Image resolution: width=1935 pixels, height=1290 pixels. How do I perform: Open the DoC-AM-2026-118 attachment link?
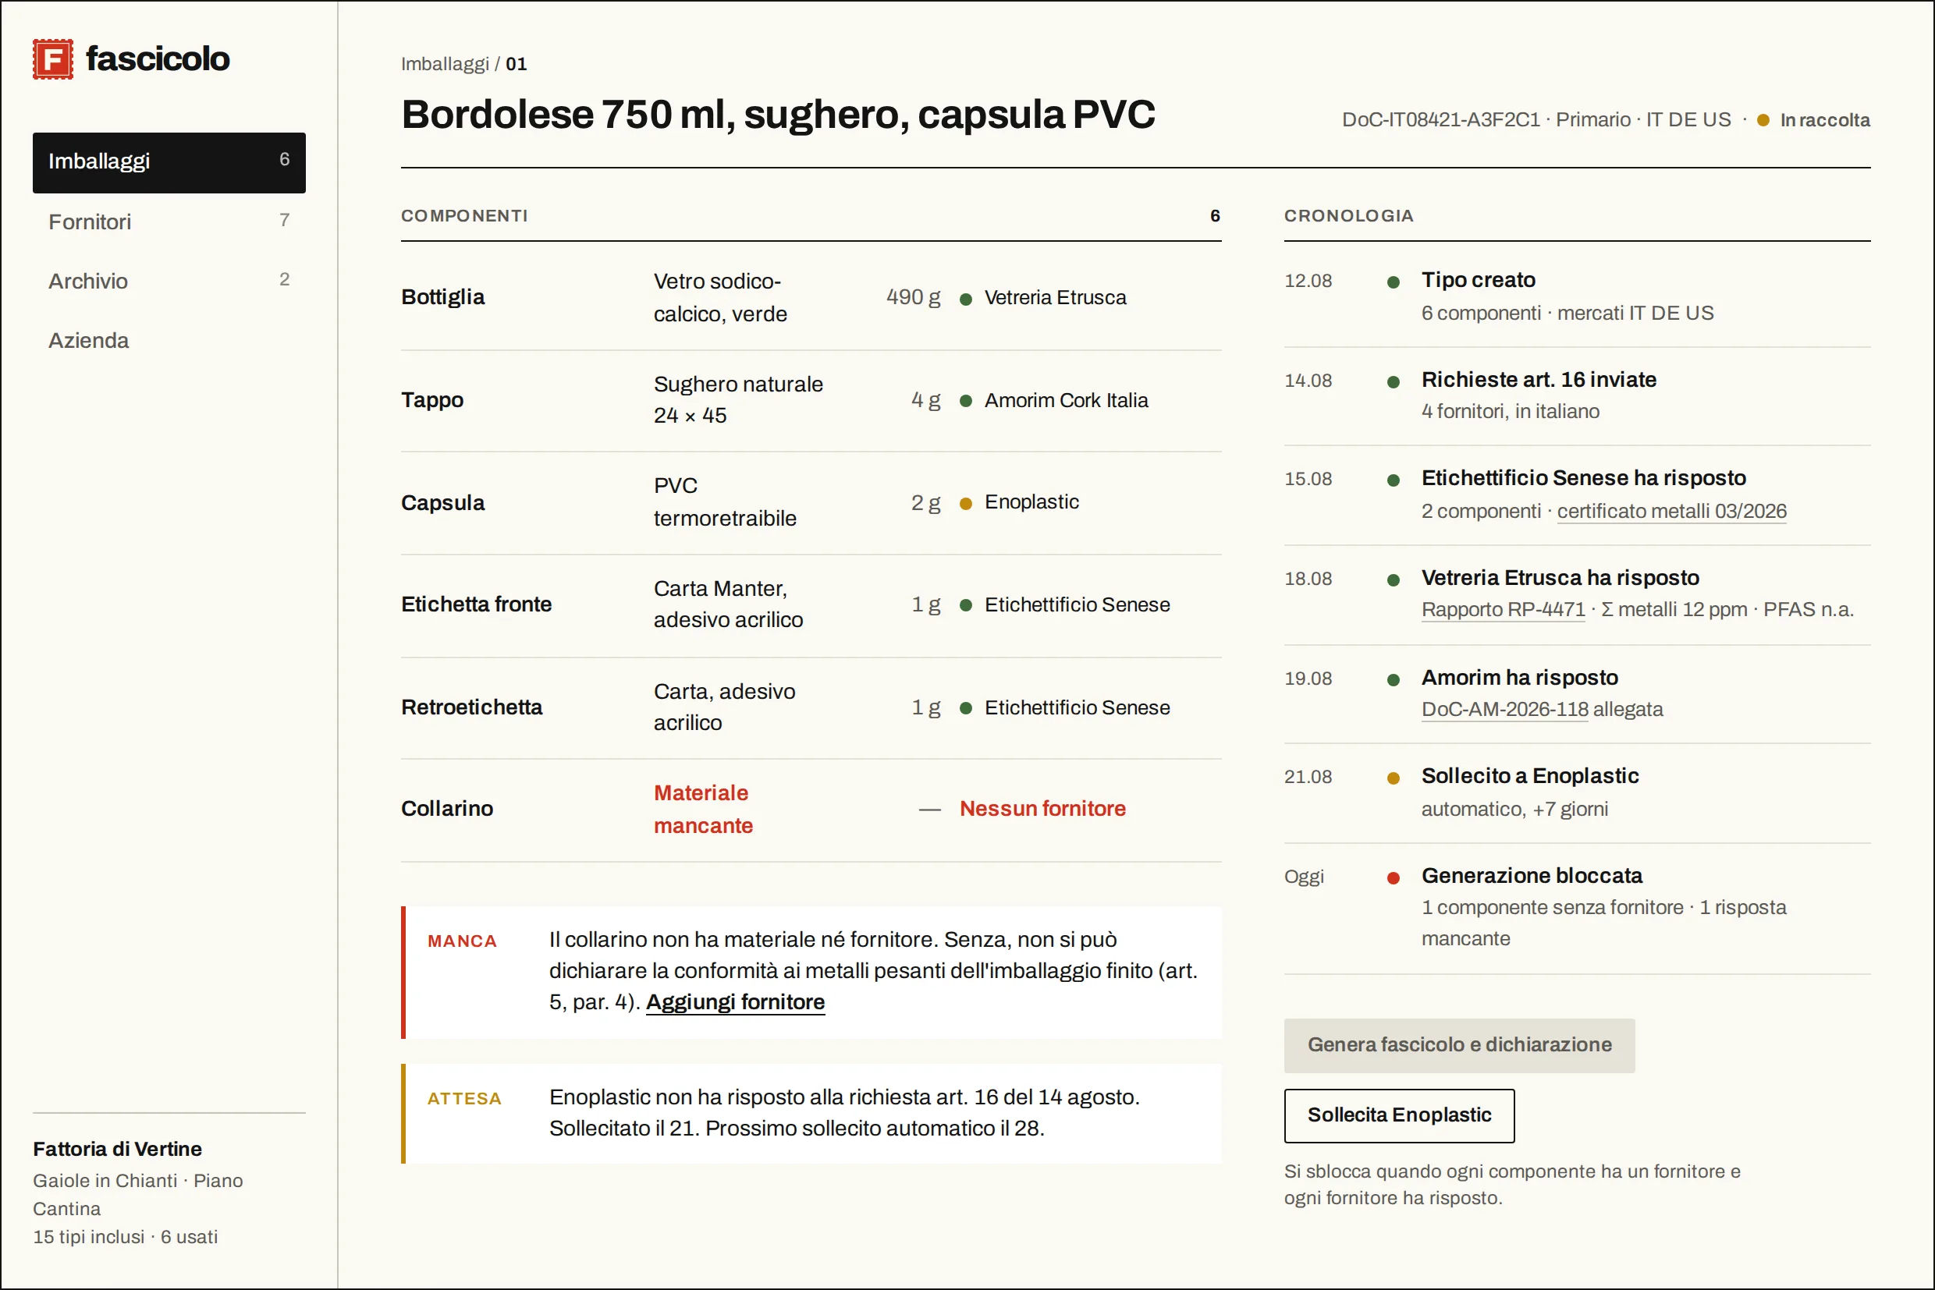pyautogui.click(x=1504, y=709)
